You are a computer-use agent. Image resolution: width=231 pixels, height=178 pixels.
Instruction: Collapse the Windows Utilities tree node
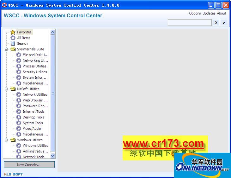(6, 140)
